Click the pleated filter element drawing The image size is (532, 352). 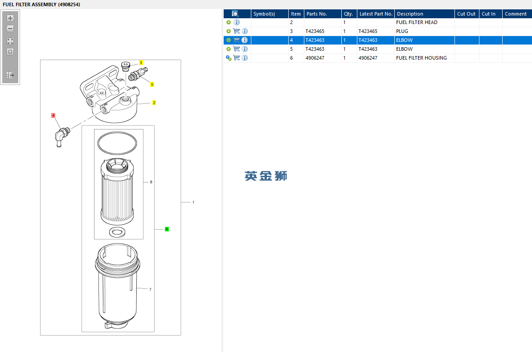pyautogui.click(x=117, y=192)
